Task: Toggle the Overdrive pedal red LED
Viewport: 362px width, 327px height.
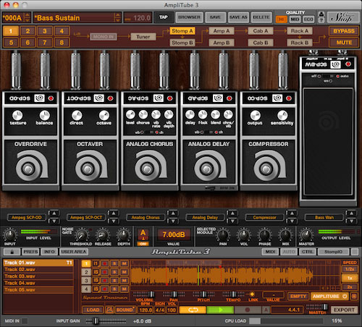Action: (51, 98)
